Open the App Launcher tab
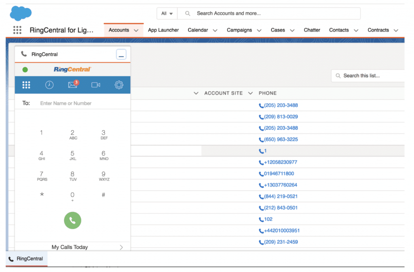The height and width of the screenshot is (272, 414). (163, 30)
